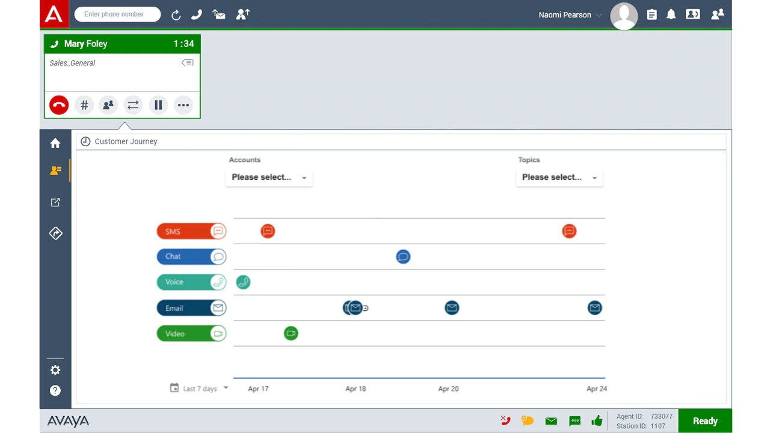Click the transfer arrows button
This screenshot has width=770, height=433.
(x=133, y=105)
